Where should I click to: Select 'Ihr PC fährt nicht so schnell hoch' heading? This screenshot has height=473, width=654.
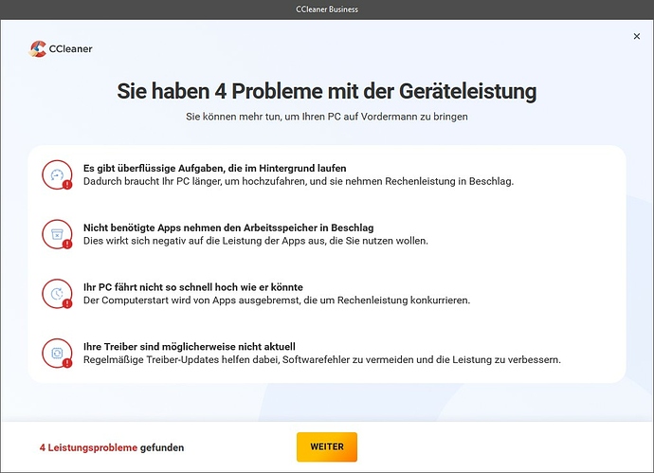click(193, 287)
